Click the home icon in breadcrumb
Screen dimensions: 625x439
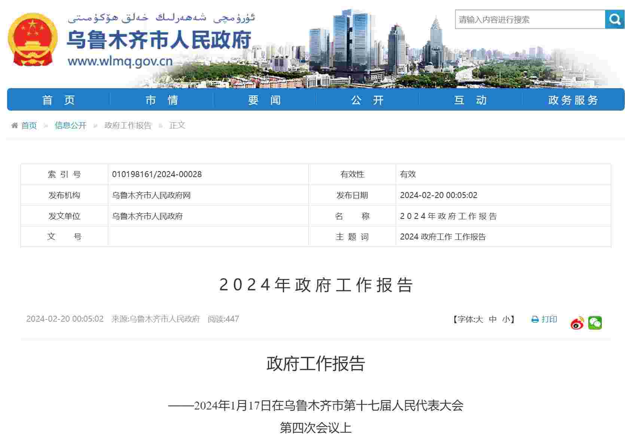[15, 126]
